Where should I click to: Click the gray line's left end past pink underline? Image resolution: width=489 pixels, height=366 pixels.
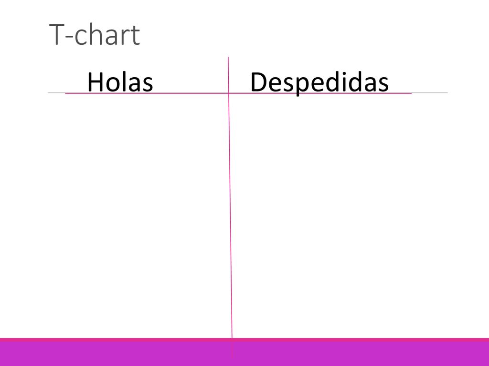click(56, 93)
